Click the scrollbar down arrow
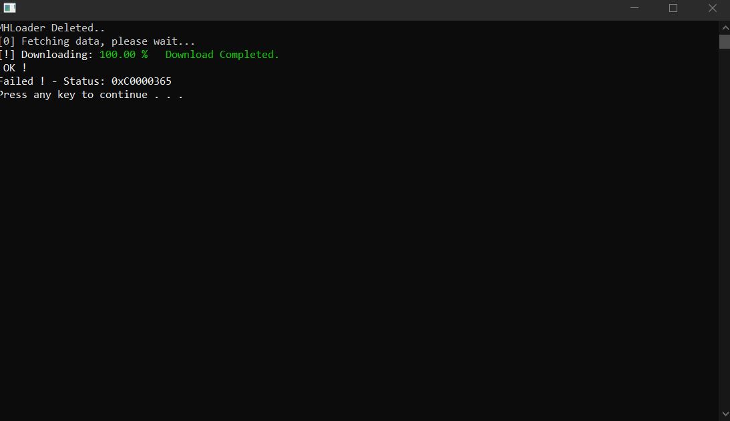 [725, 414]
